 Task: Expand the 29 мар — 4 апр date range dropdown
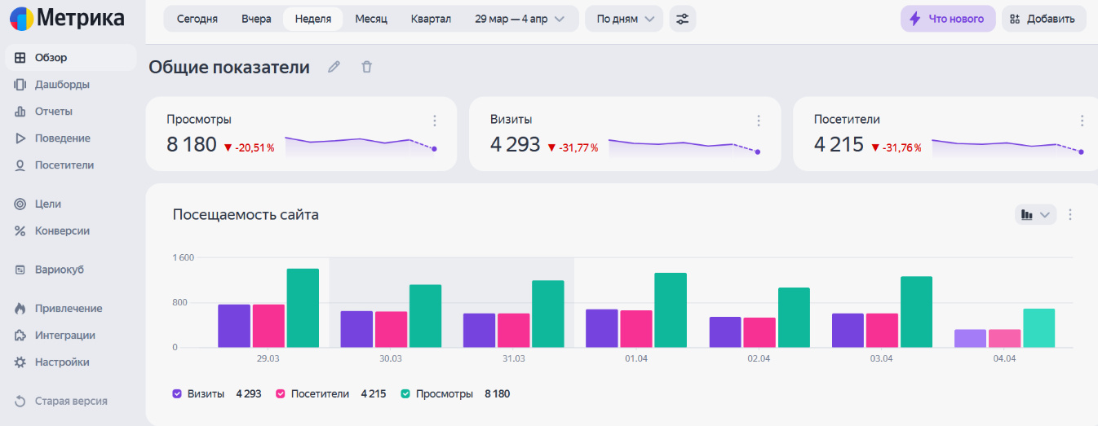(520, 19)
